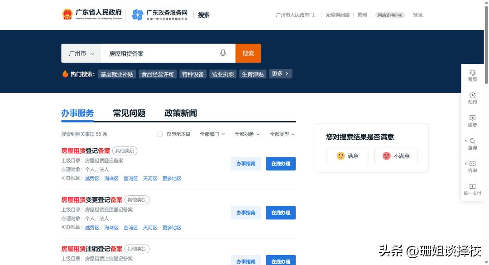Screen dimensions: 489x265
Task: Activate voice search with the microphone icon
Action: (223, 53)
